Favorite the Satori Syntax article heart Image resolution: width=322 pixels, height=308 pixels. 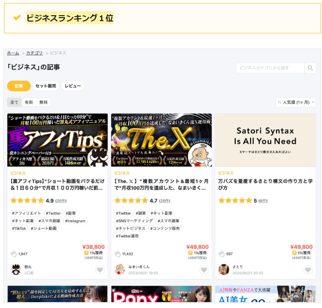coord(307,270)
